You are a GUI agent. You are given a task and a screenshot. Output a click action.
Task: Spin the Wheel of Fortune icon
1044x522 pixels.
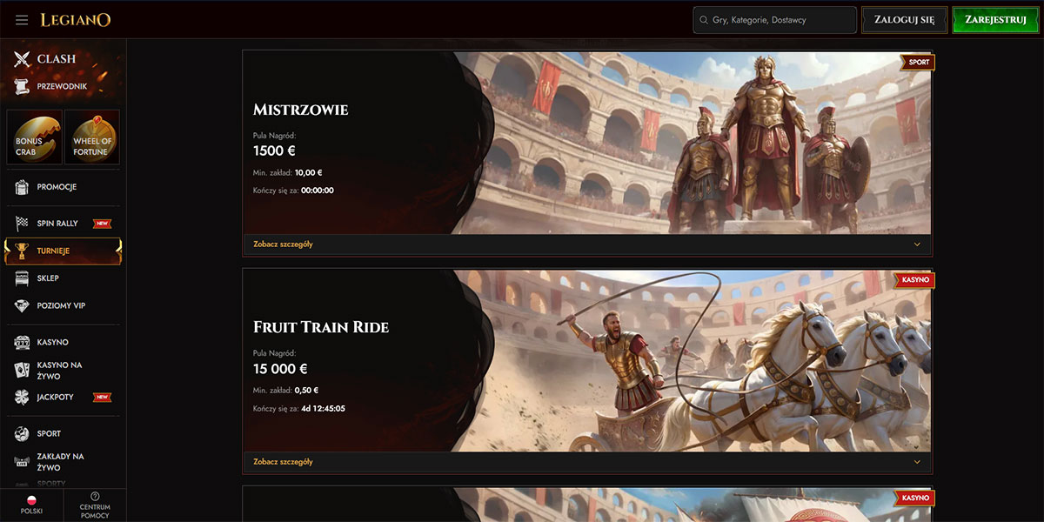point(90,138)
